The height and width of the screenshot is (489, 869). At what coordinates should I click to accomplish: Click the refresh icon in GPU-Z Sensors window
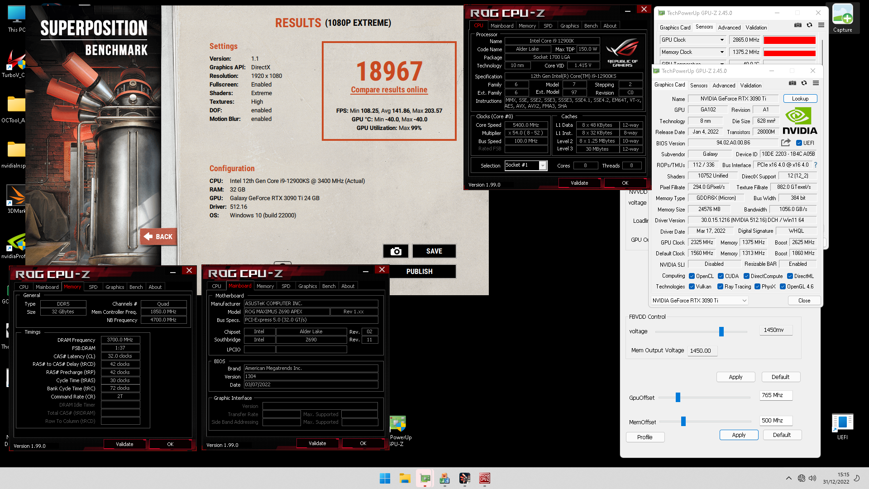pos(809,25)
